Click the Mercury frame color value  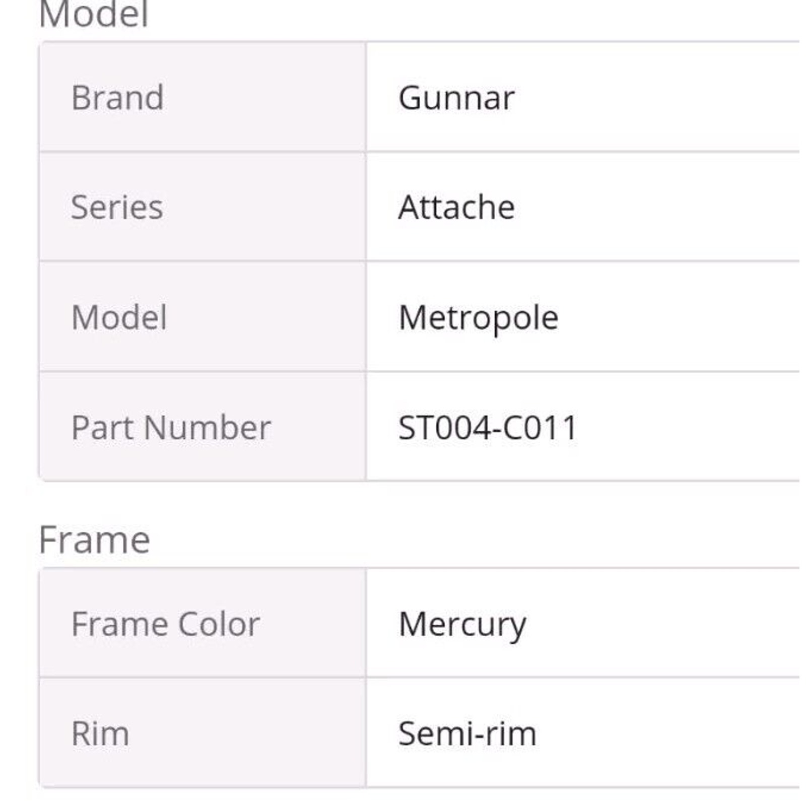pyautogui.click(x=462, y=626)
